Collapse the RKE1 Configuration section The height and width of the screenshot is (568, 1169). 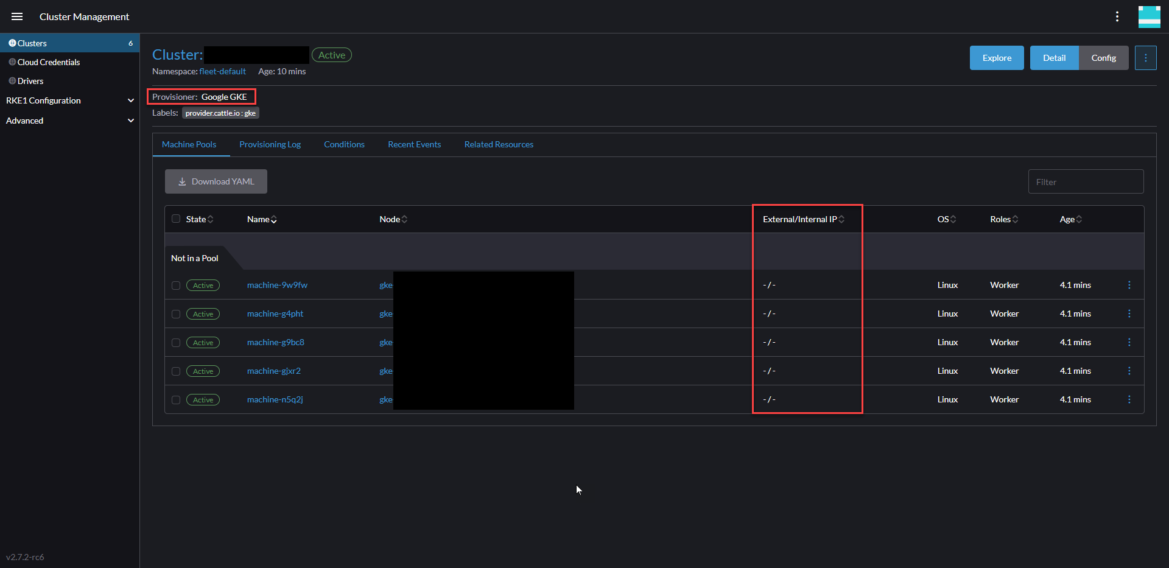pyautogui.click(x=131, y=100)
